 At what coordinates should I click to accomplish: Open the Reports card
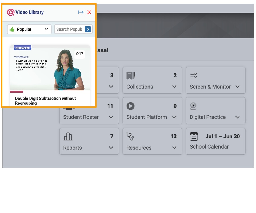[x=89, y=141]
